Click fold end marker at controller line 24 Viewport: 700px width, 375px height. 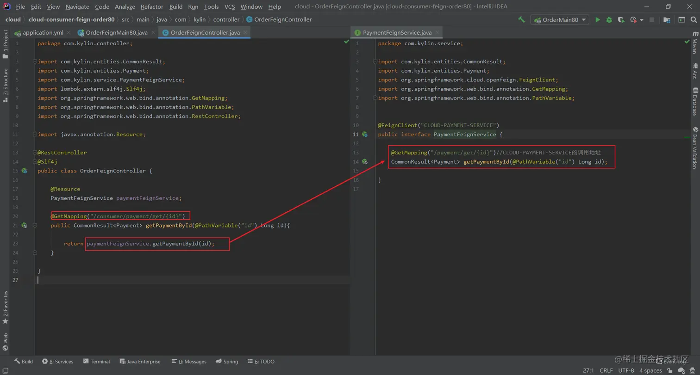[x=35, y=252]
